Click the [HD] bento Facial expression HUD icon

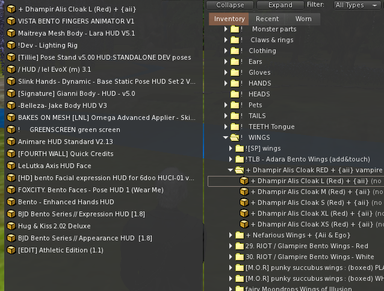click(11, 178)
